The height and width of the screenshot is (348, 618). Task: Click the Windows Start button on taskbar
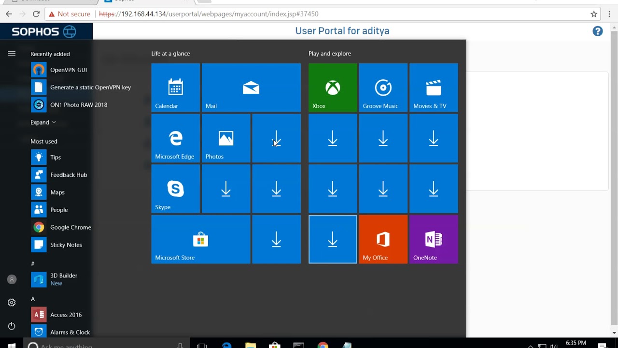[12, 345]
